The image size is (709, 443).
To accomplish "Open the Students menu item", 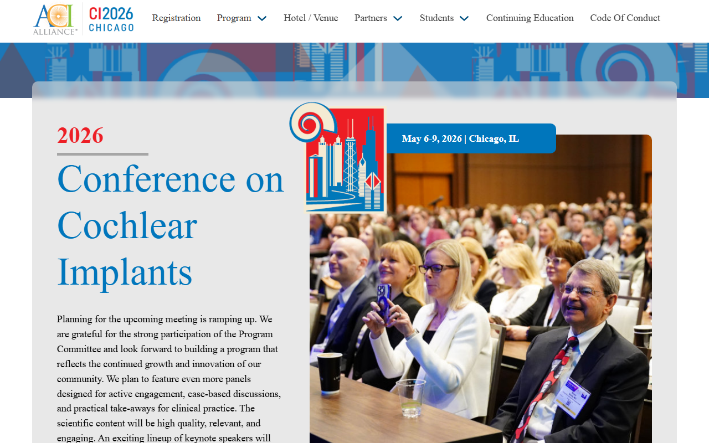I will 436,18.
